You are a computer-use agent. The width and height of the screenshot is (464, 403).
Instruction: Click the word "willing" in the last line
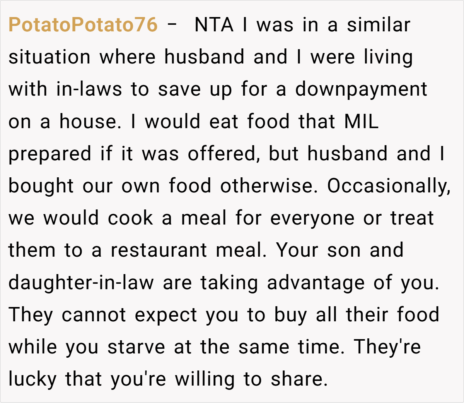205,379
